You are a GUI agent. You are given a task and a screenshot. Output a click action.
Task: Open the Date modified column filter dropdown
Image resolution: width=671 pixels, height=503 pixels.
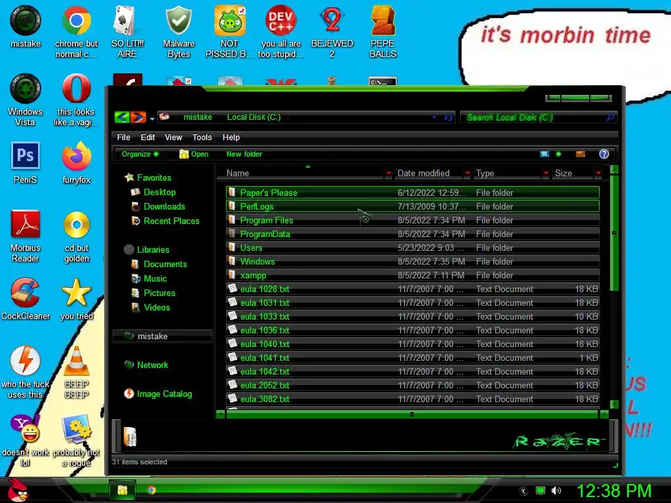[x=467, y=173]
